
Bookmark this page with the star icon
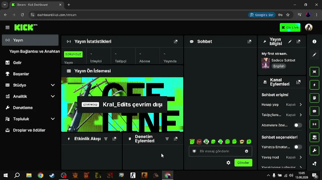coord(288,15)
